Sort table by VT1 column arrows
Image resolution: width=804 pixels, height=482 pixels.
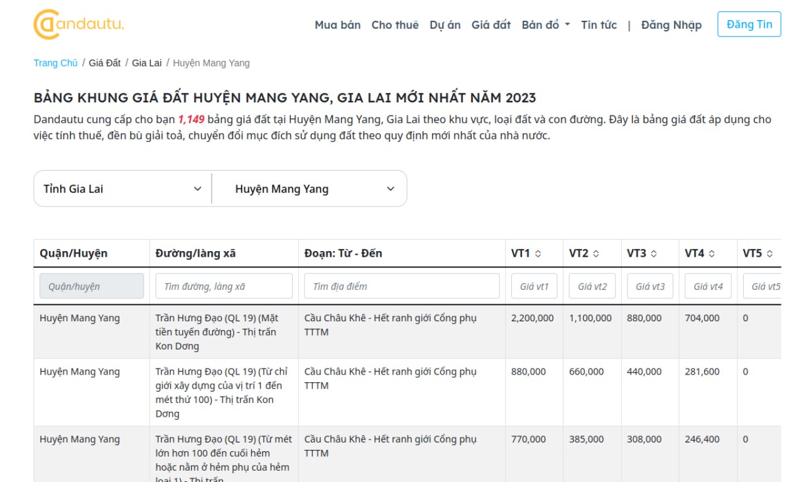point(538,254)
